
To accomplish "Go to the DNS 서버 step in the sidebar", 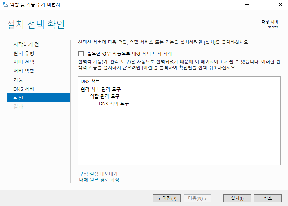I will click(24, 89).
